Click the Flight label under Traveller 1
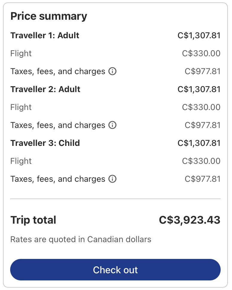 21,54
